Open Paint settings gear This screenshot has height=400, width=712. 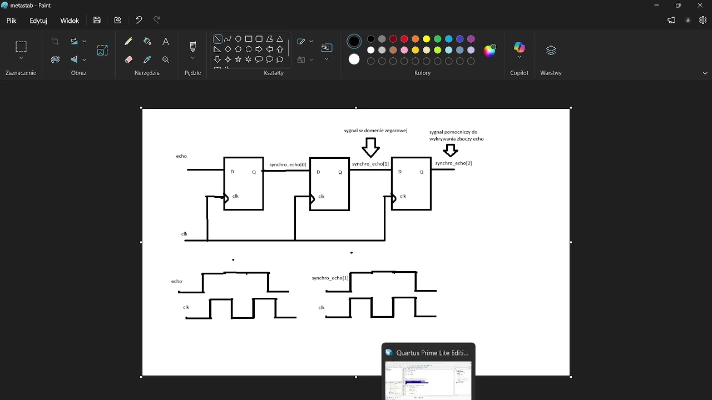click(x=703, y=21)
